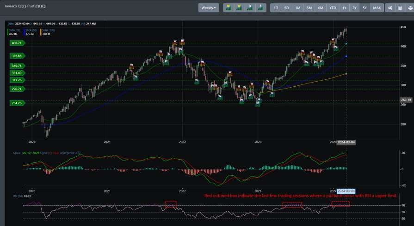Viewport: 414px width, 226px height.
Task: Select the 1M time range
Action: (x=298, y=8)
